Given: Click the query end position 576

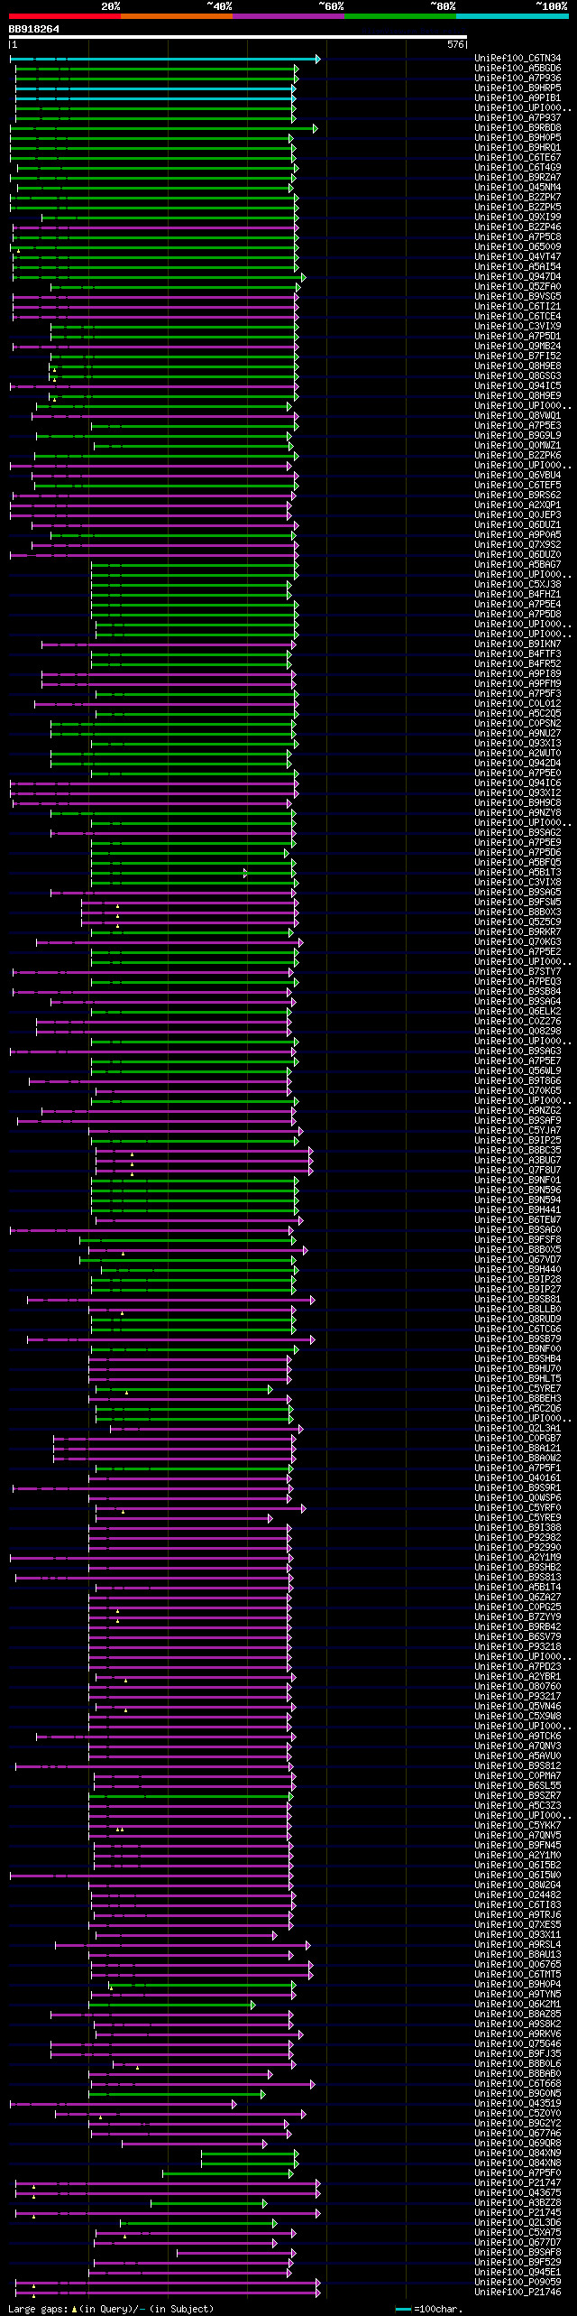Looking at the screenshot, I should point(455,44).
